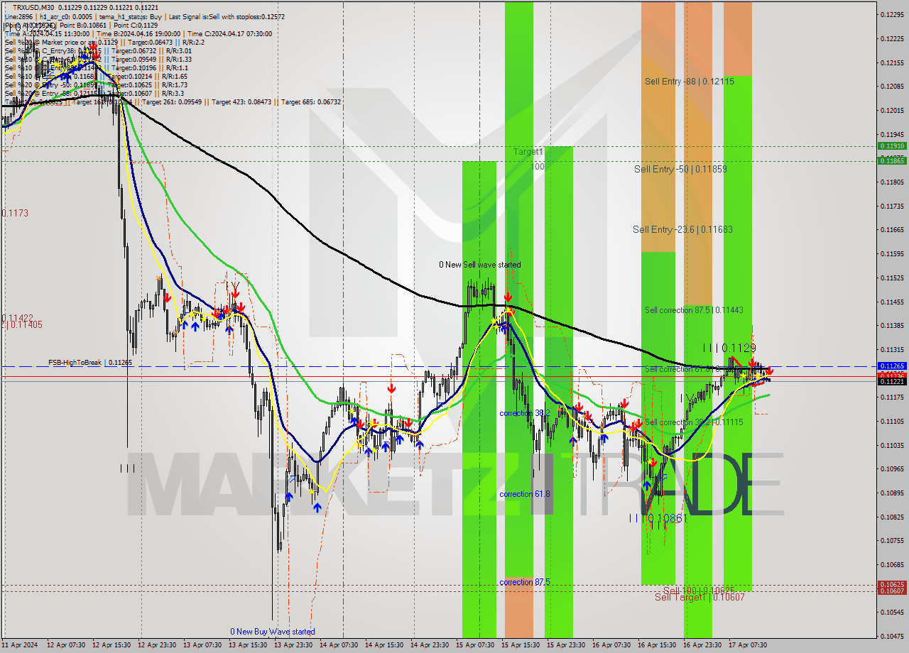Click the 'Sell Entry -50 | 0.11859' label
The height and width of the screenshot is (653, 909).
point(680,169)
